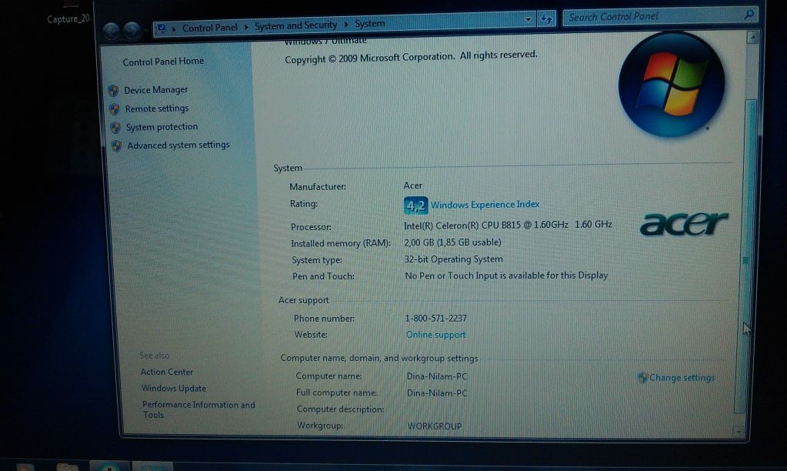This screenshot has width=787, height=471.
Task: Click WORKGROUP value text
Action: tap(434, 426)
